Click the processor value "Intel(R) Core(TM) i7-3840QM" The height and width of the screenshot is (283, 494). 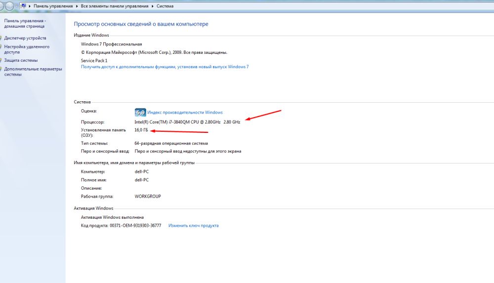click(x=187, y=122)
